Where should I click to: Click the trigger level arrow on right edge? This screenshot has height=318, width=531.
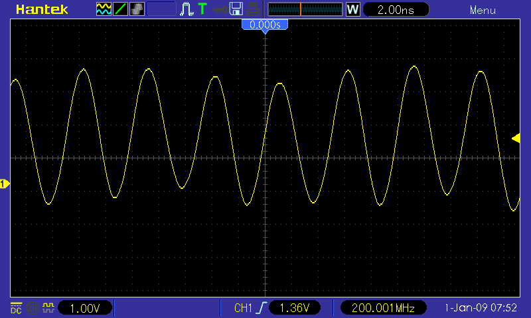click(516, 138)
